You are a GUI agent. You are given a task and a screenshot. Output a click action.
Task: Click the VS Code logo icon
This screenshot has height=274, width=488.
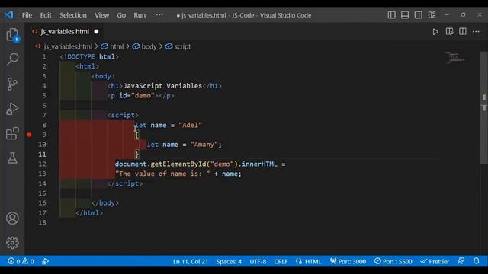[x=8, y=15]
